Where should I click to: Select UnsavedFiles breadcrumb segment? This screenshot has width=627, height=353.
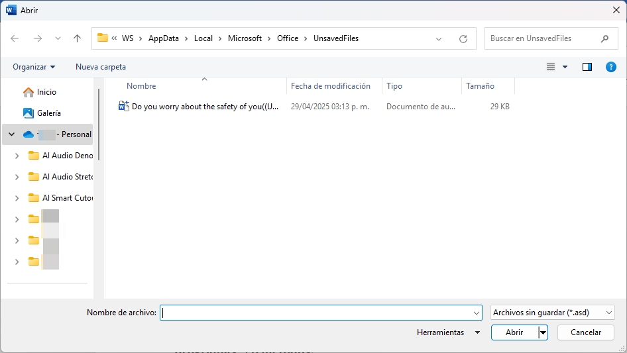tap(336, 38)
